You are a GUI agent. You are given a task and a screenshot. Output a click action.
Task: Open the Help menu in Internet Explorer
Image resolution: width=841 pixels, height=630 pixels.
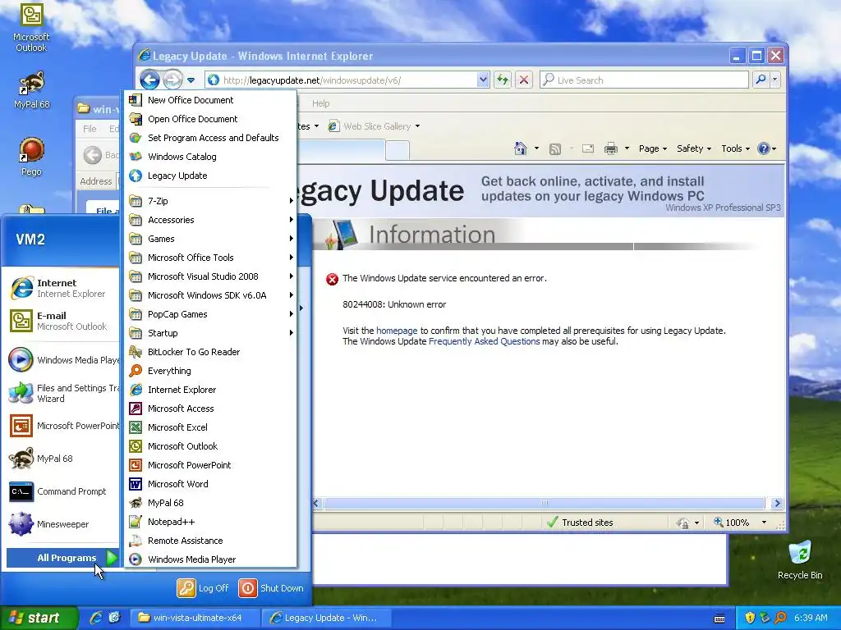pos(321,103)
